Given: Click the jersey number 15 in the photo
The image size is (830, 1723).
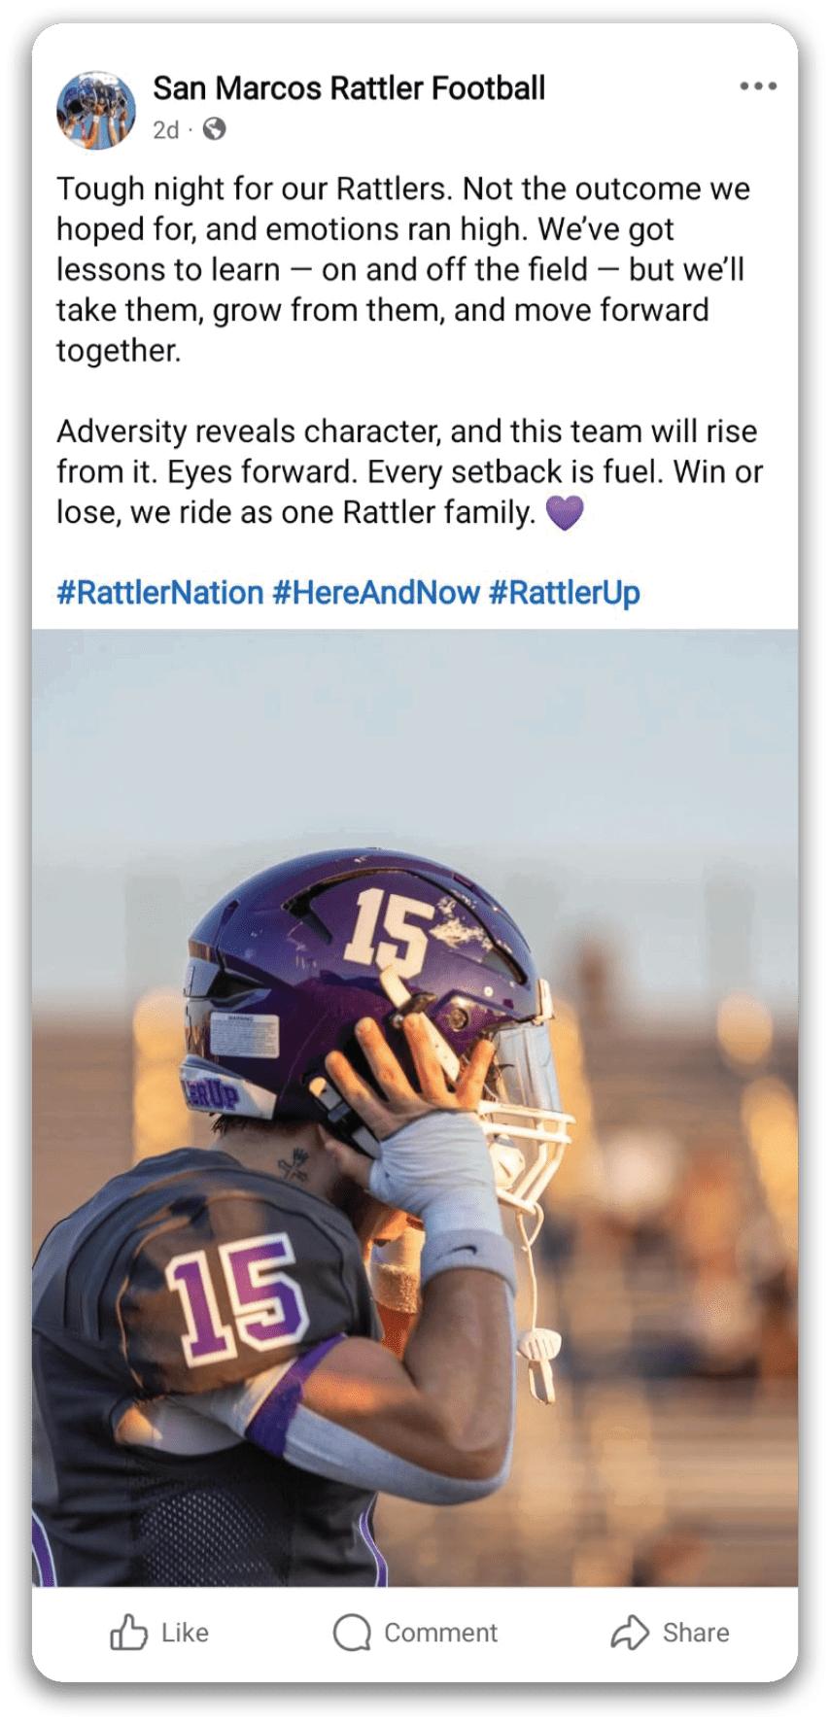Looking at the screenshot, I should 236,1299.
